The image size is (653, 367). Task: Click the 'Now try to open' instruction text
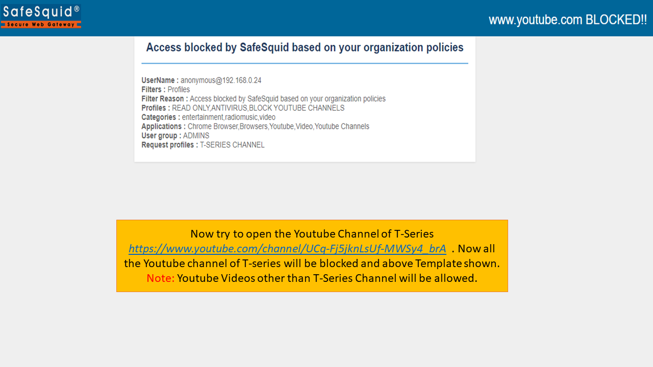click(x=312, y=234)
